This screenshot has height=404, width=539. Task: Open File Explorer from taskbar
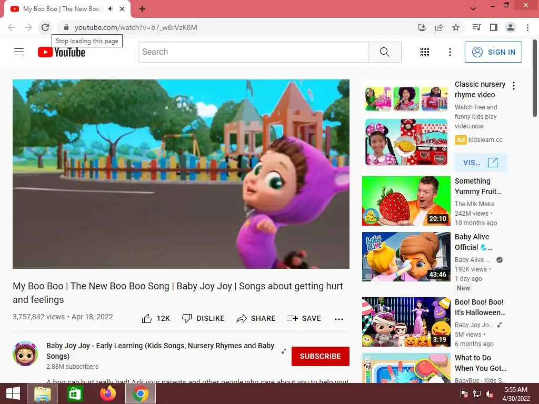click(43, 393)
